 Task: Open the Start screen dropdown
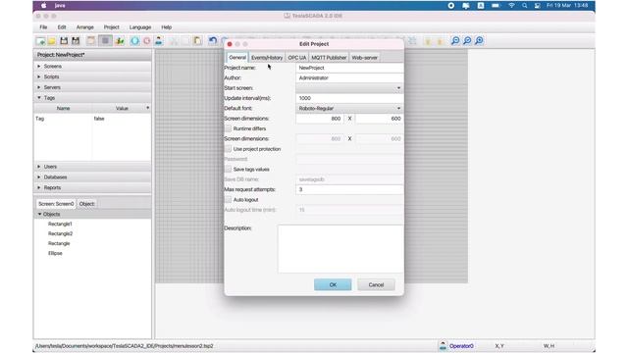[349, 88]
